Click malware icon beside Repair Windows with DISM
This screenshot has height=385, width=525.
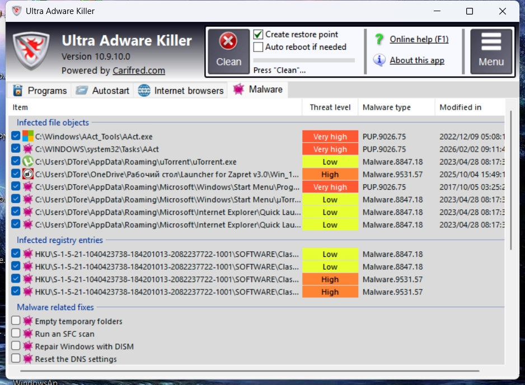click(28, 346)
